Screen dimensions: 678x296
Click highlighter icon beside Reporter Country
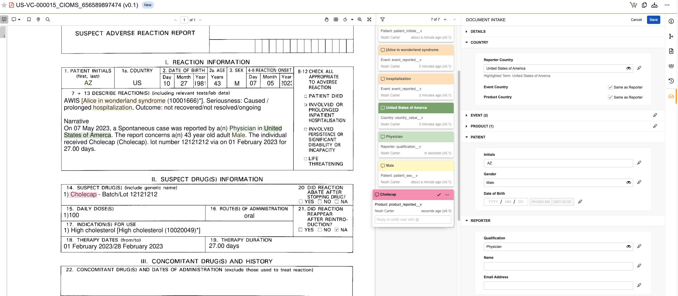click(639, 68)
